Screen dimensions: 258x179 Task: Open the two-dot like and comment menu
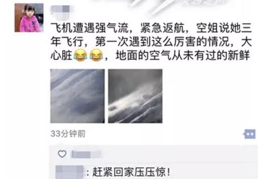(250, 134)
